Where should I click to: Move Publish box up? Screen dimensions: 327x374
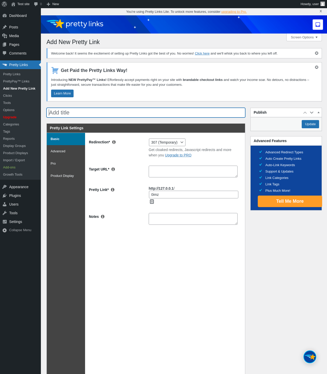point(305,113)
